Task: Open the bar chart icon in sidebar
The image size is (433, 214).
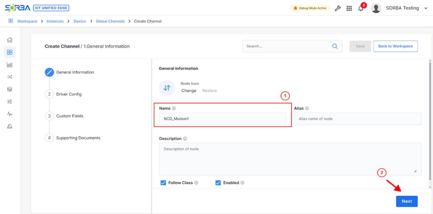Action: (10, 65)
